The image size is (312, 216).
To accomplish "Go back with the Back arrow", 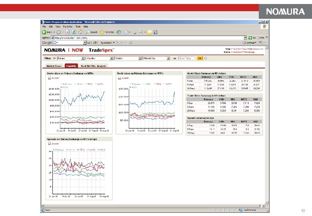I will [44, 32].
